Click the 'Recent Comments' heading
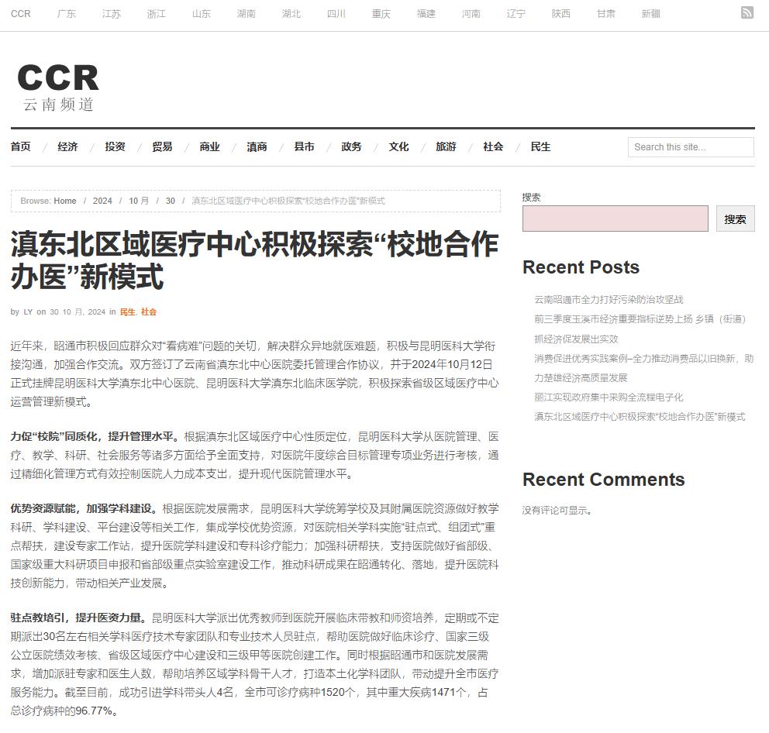Viewport: 769px width, 733px height. (603, 480)
